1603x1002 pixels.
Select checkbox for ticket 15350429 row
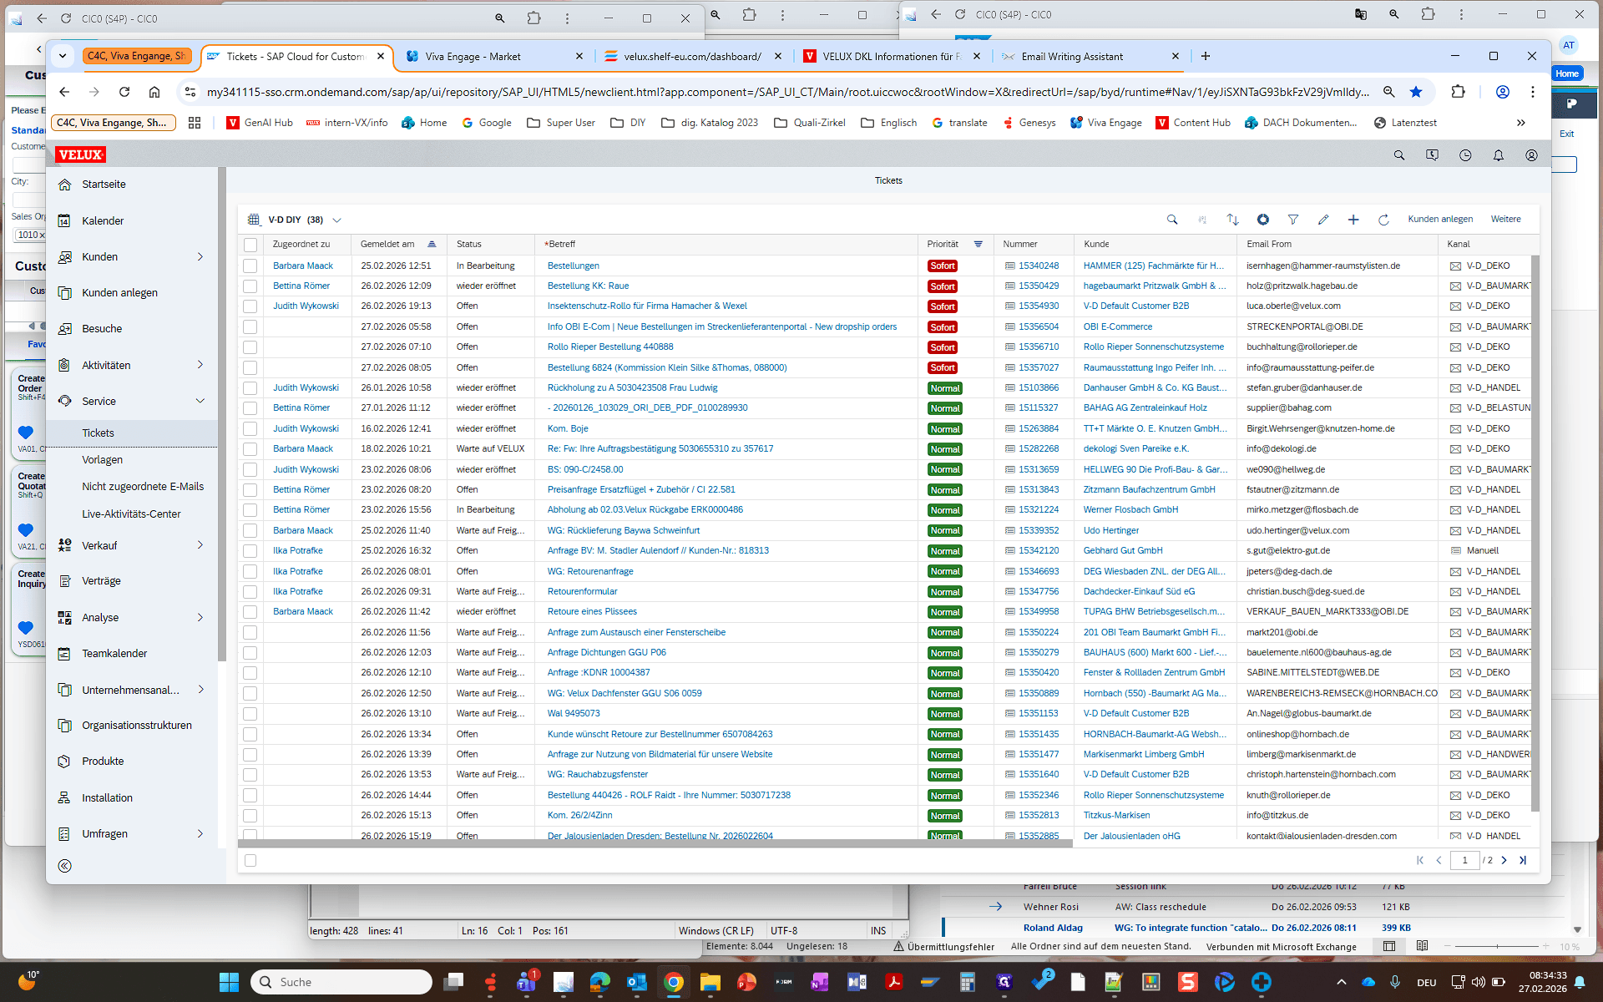click(x=250, y=286)
